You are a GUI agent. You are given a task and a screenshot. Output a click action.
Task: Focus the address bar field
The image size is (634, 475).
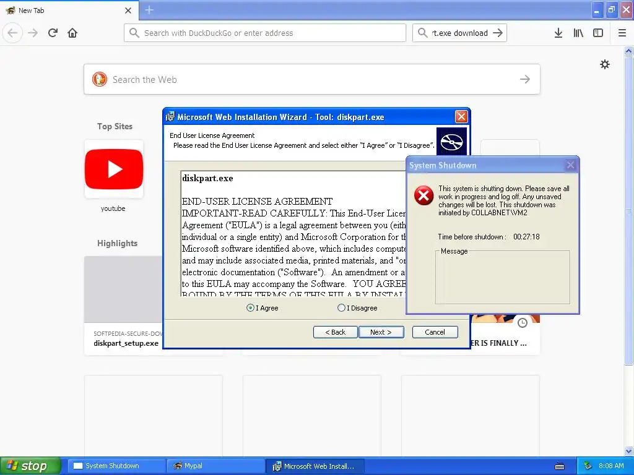pyautogui.click(x=265, y=33)
